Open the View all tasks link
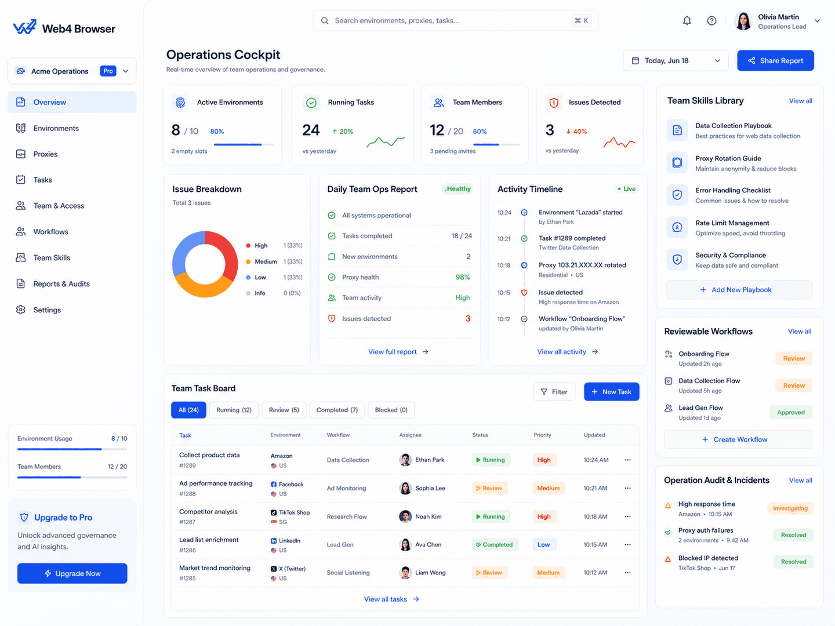The height and width of the screenshot is (626, 835). [391, 599]
